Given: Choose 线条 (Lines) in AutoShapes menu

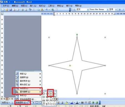Looking at the screenshot, I should (29, 74).
